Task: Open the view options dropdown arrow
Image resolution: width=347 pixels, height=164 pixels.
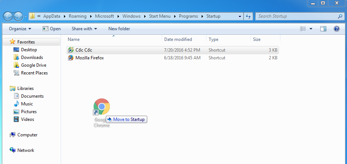Action: click(311, 29)
